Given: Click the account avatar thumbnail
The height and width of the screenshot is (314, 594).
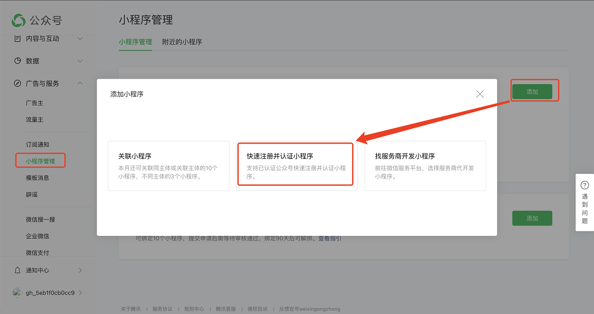Looking at the screenshot, I should (x=18, y=293).
